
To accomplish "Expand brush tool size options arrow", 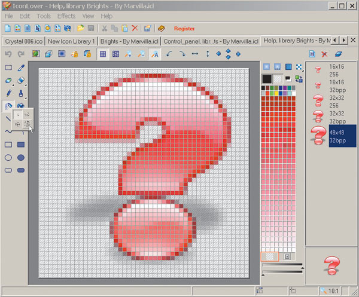I will 26,98.
